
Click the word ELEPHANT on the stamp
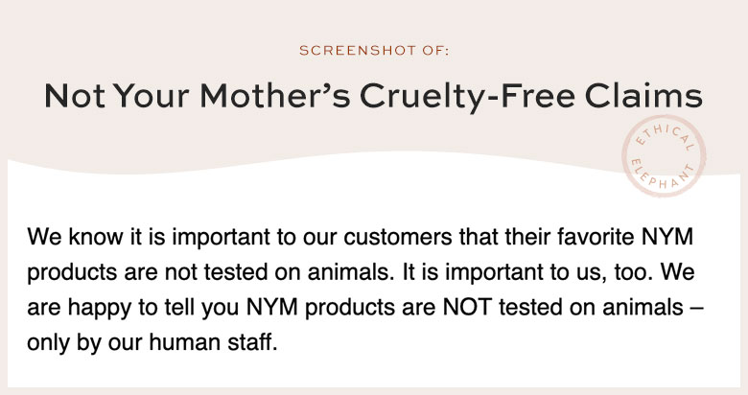pos(662,175)
